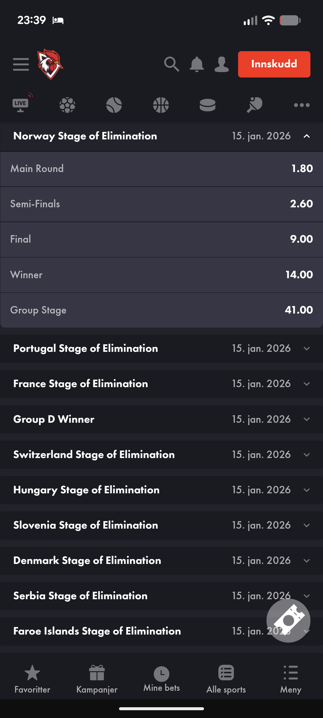The image size is (323, 718).
Task: Select the basketball sport icon
Action: [161, 105]
